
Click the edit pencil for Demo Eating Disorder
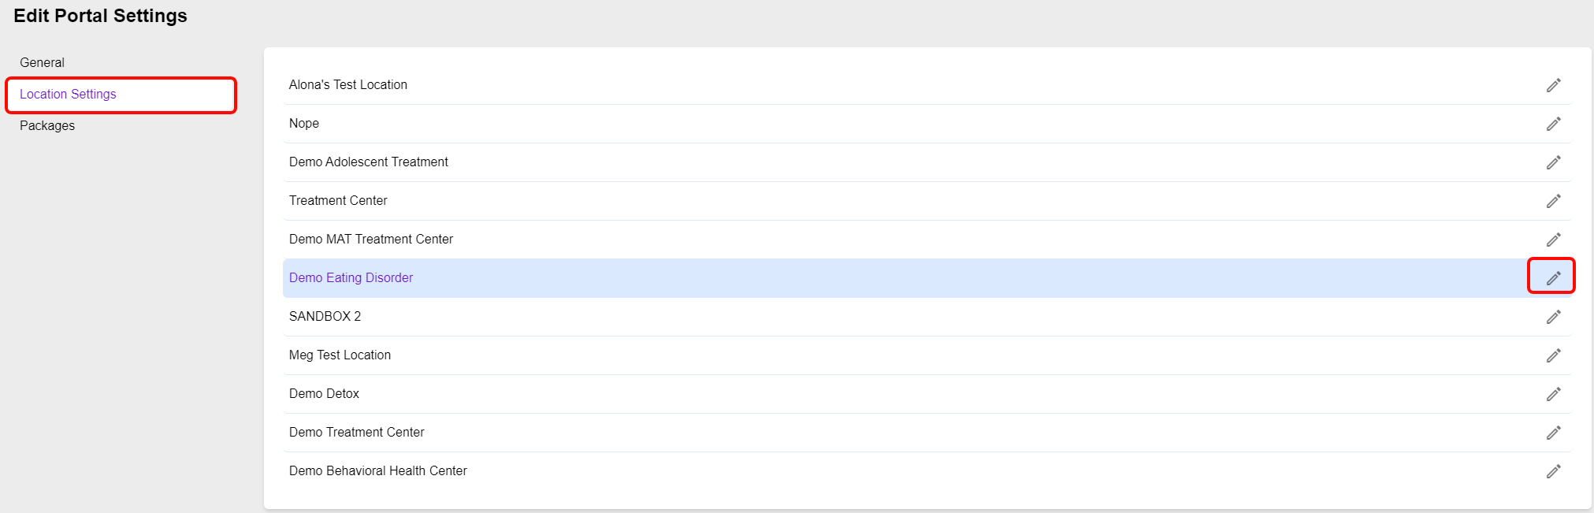1553,278
